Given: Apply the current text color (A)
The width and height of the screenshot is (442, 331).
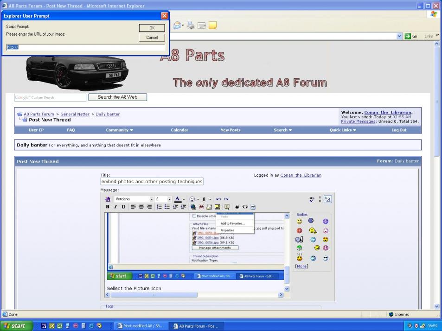Looking at the screenshot, I should (x=177, y=199).
